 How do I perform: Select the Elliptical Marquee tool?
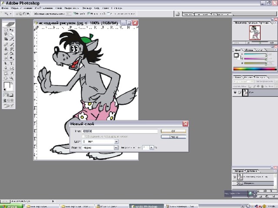point(6,30)
